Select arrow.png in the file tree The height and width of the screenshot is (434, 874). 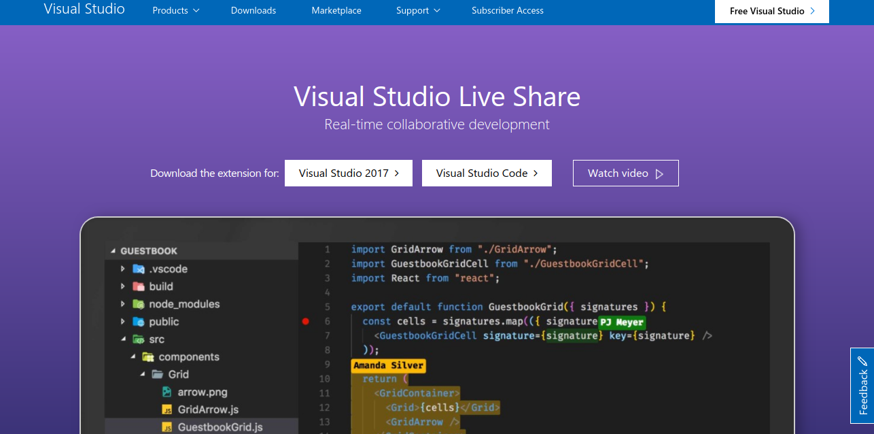[203, 392]
